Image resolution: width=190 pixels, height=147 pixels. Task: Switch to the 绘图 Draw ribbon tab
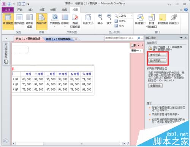(53, 10)
